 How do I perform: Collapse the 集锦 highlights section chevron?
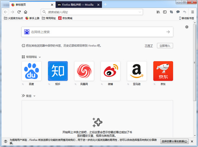click(34, 96)
